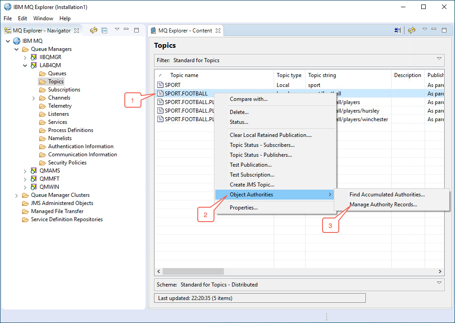Click the LAB4QM queue manager icon

click(x=34, y=65)
